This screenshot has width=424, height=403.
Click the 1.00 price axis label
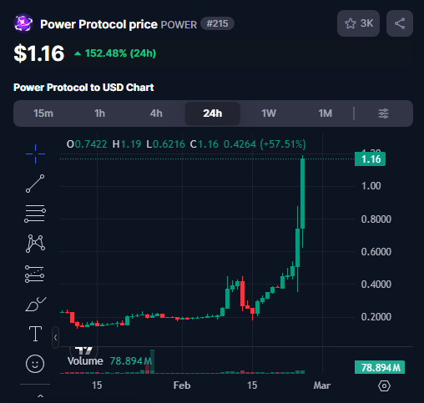(x=371, y=186)
